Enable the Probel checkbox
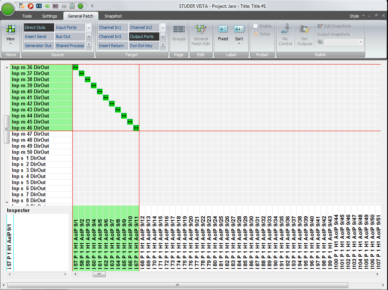 coord(255,26)
